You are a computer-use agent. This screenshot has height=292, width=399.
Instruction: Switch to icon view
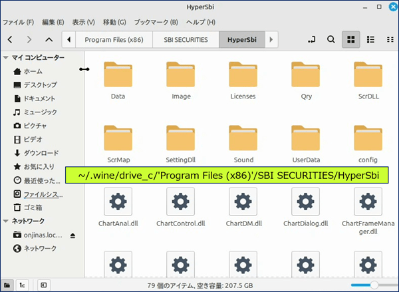tap(350, 39)
